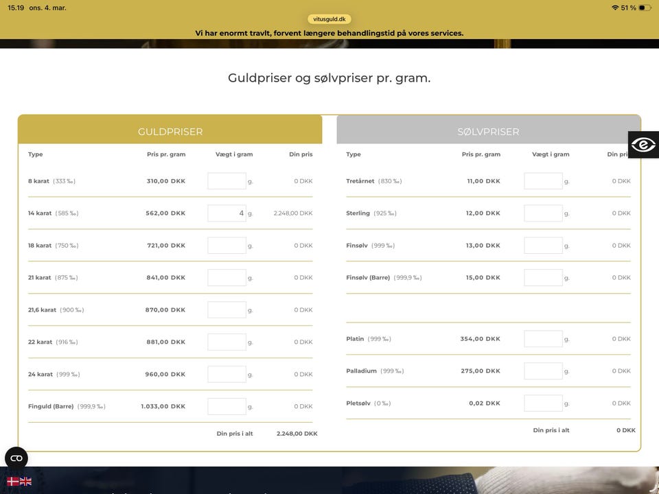Click the Finguld (Barre) type label
The height and width of the screenshot is (494, 659).
pyautogui.click(x=67, y=407)
